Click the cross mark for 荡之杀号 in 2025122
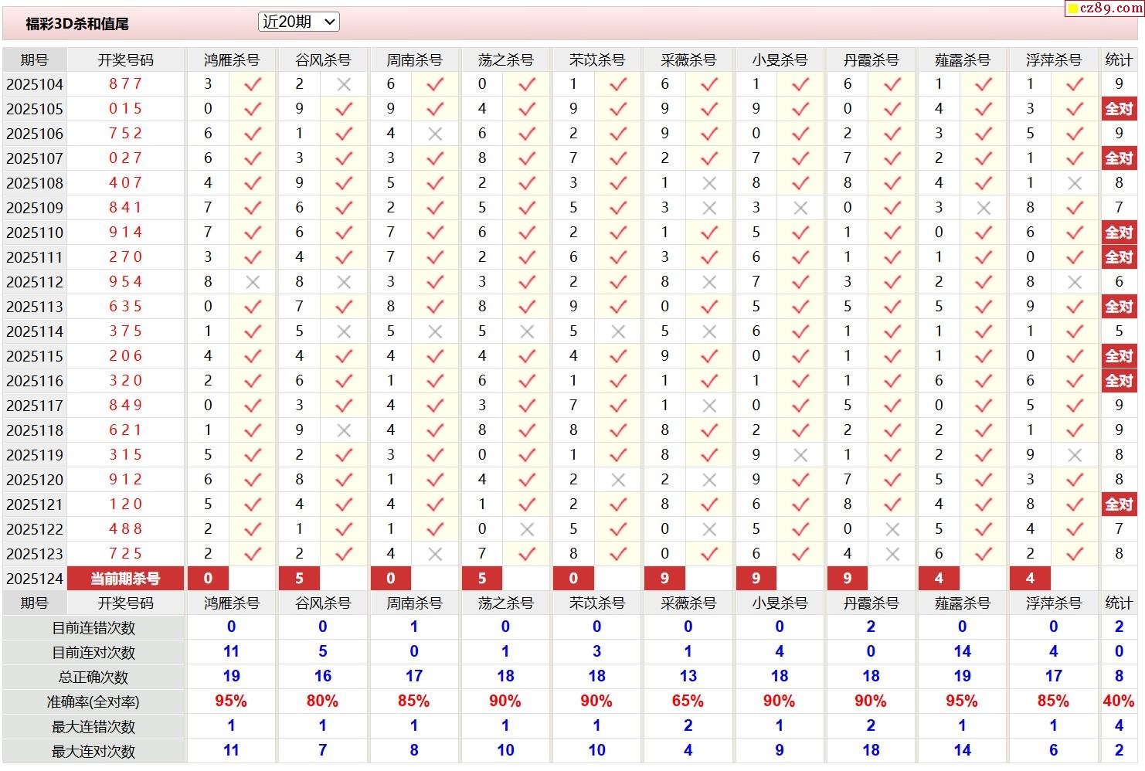Screen dimensions: 1145x771 [x=527, y=529]
